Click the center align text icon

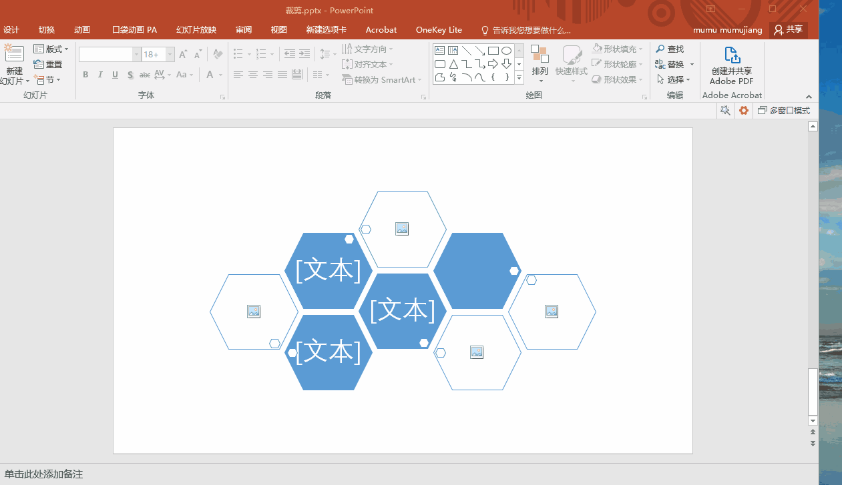[x=253, y=75]
